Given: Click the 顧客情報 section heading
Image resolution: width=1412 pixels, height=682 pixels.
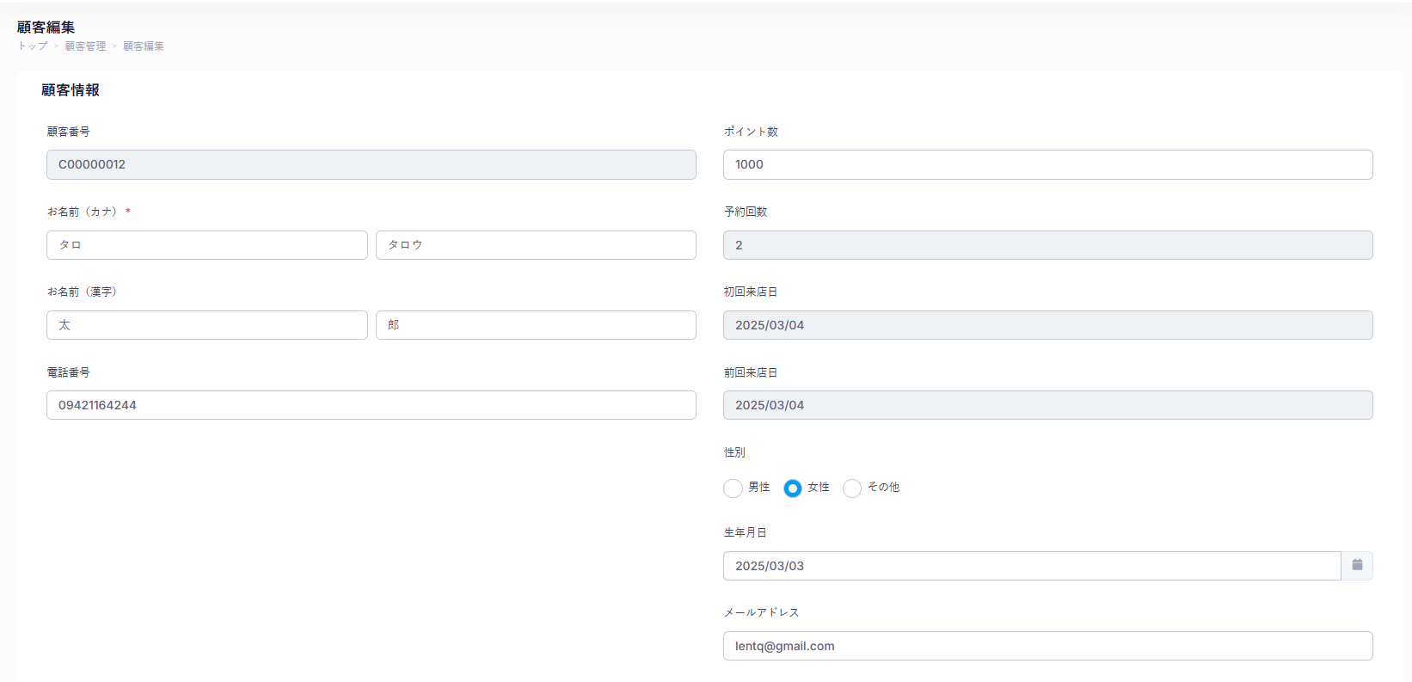Looking at the screenshot, I should pyautogui.click(x=71, y=90).
